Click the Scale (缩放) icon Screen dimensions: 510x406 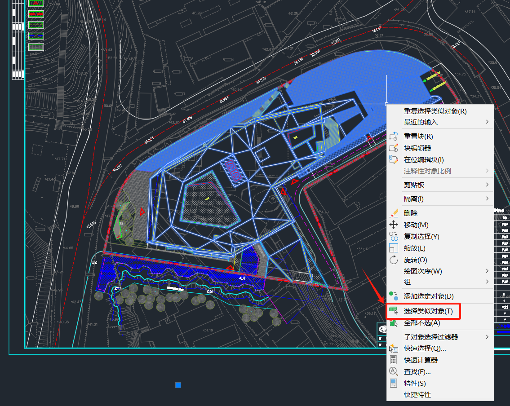point(394,248)
